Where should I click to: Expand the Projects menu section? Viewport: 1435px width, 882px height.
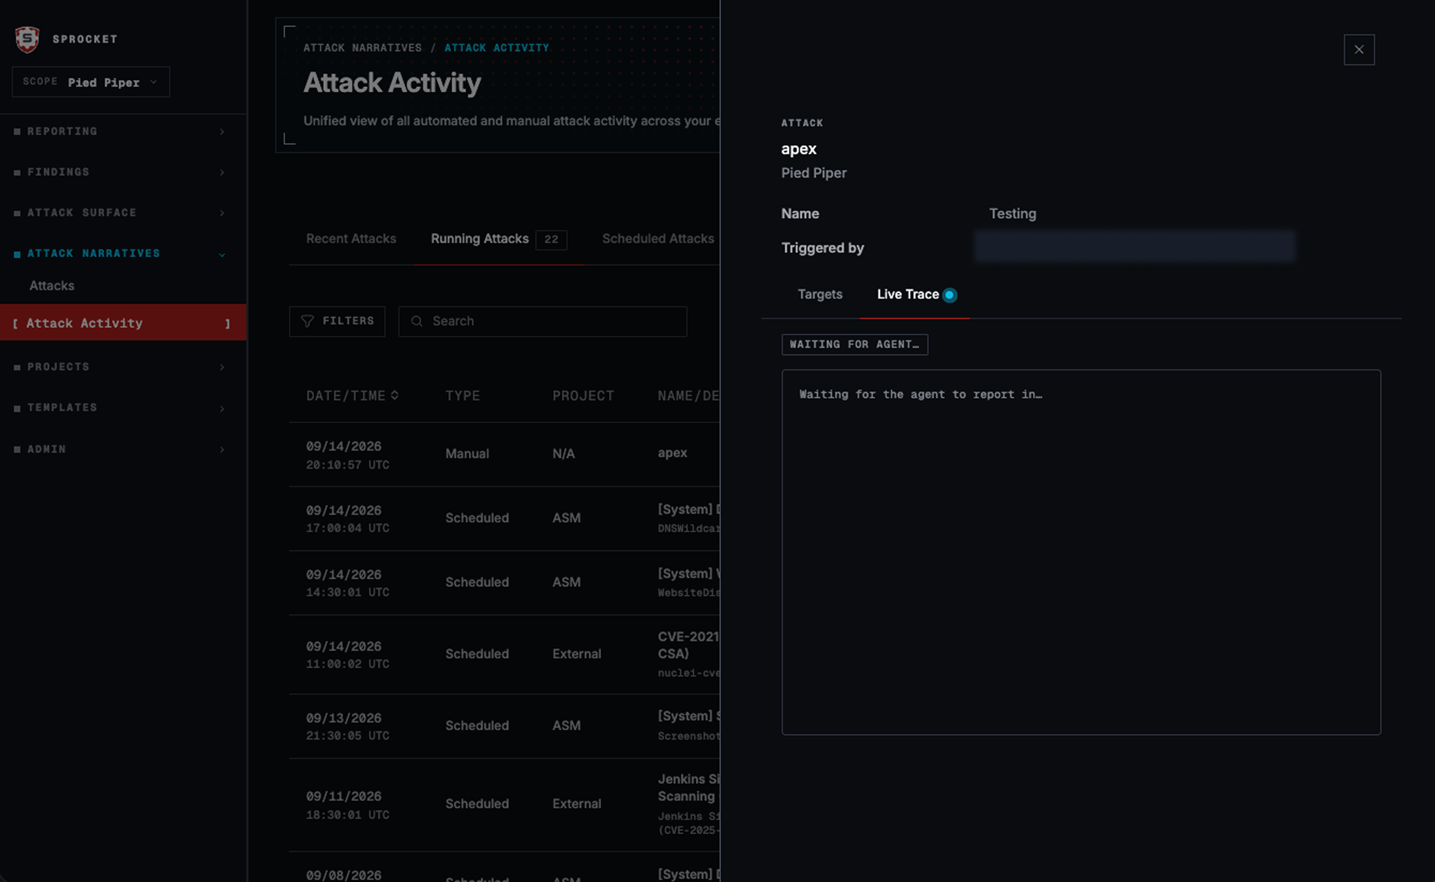pos(120,367)
